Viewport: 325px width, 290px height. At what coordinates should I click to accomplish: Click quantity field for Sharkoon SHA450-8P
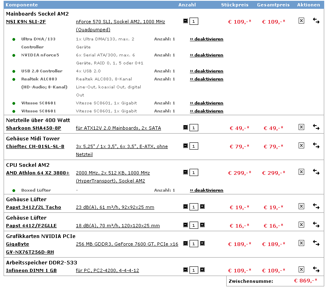193,128
